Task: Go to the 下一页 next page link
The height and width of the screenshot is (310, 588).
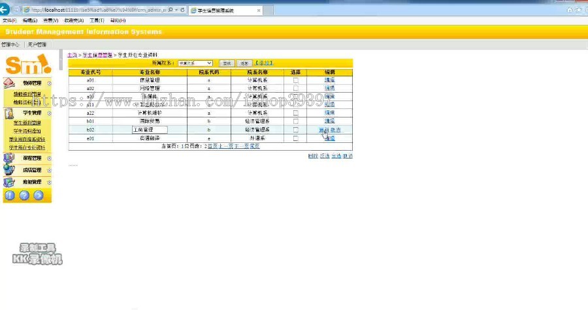Action: tap(242, 146)
